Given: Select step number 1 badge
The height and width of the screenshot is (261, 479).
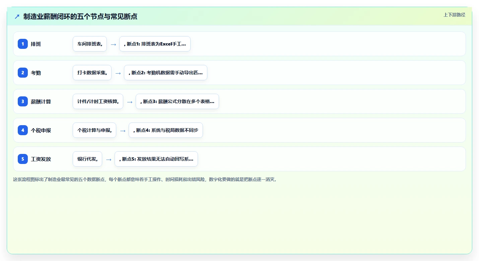Looking at the screenshot, I should (23, 44).
